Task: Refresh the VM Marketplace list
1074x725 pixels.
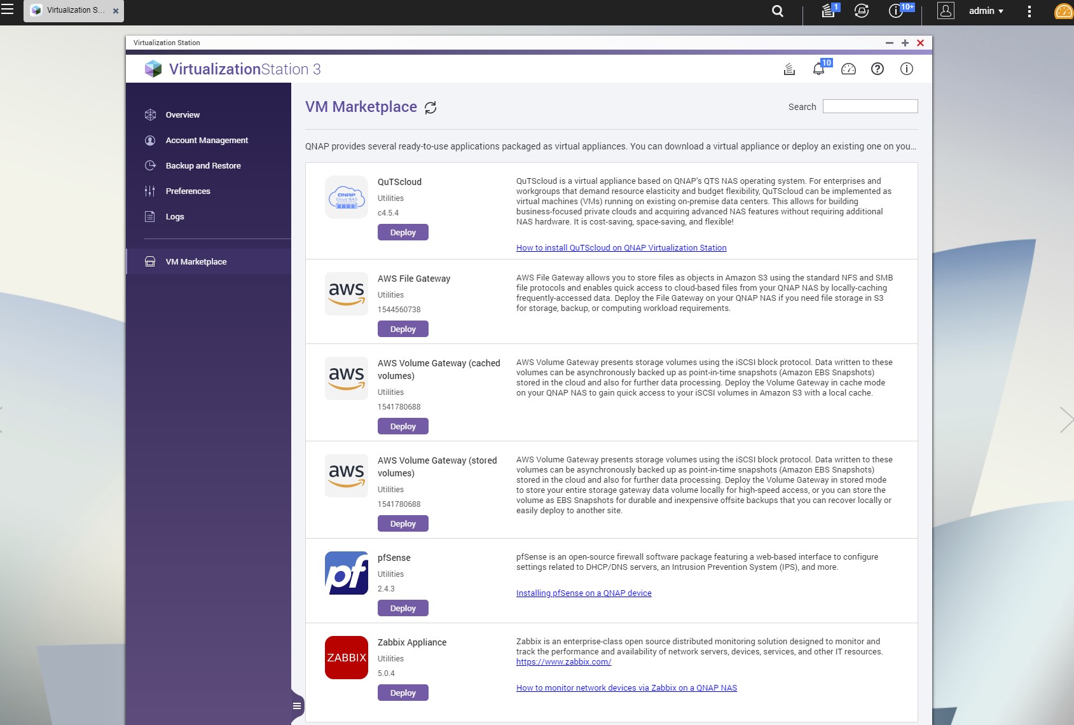Action: 430,107
